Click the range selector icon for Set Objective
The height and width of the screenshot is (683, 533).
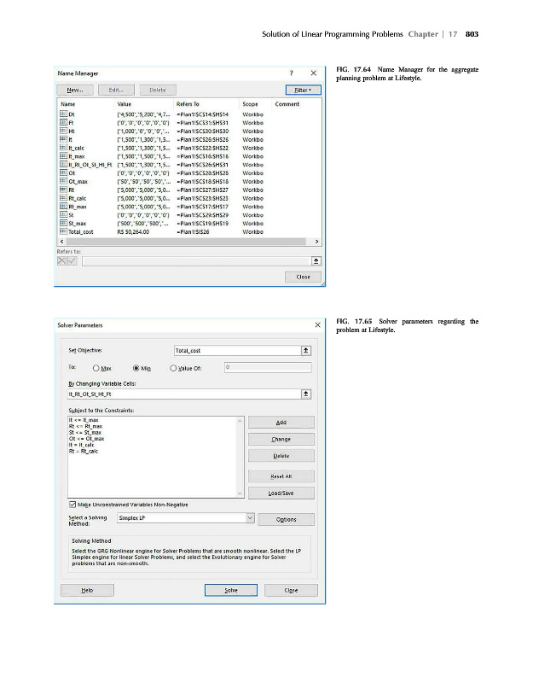[x=307, y=350]
